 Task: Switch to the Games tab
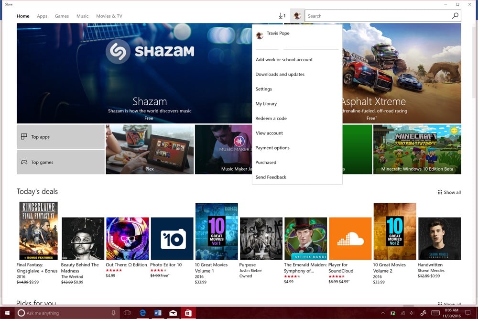click(x=62, y=16)
